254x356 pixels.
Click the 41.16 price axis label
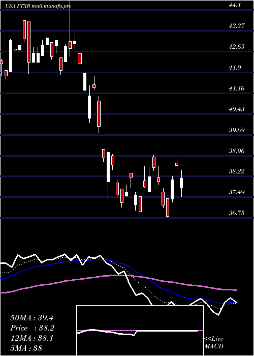(x=237, y=88)
